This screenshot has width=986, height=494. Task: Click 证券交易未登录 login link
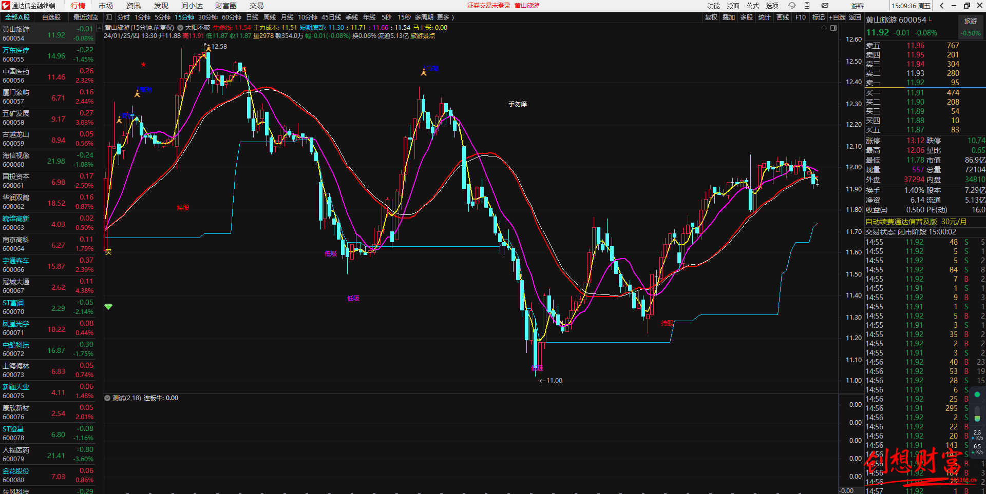488,6
